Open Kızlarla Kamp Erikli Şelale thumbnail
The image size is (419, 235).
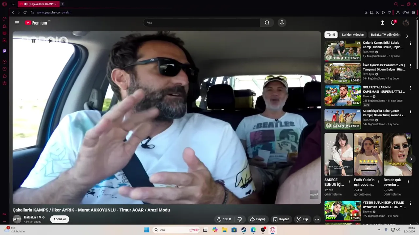343,51
